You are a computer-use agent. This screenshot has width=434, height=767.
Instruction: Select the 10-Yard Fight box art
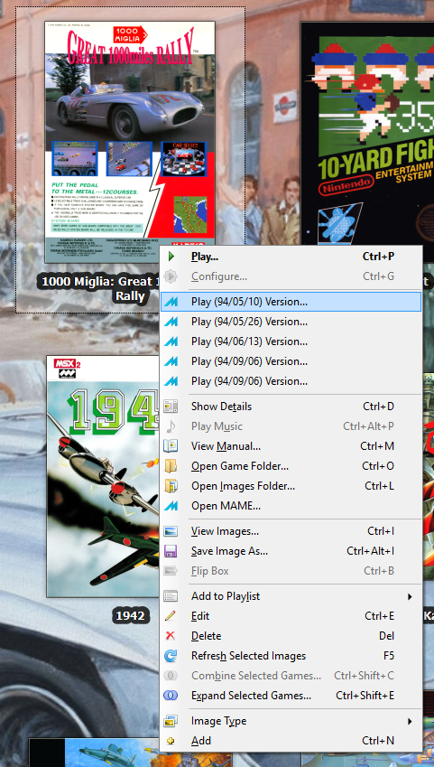pos(367,133)
